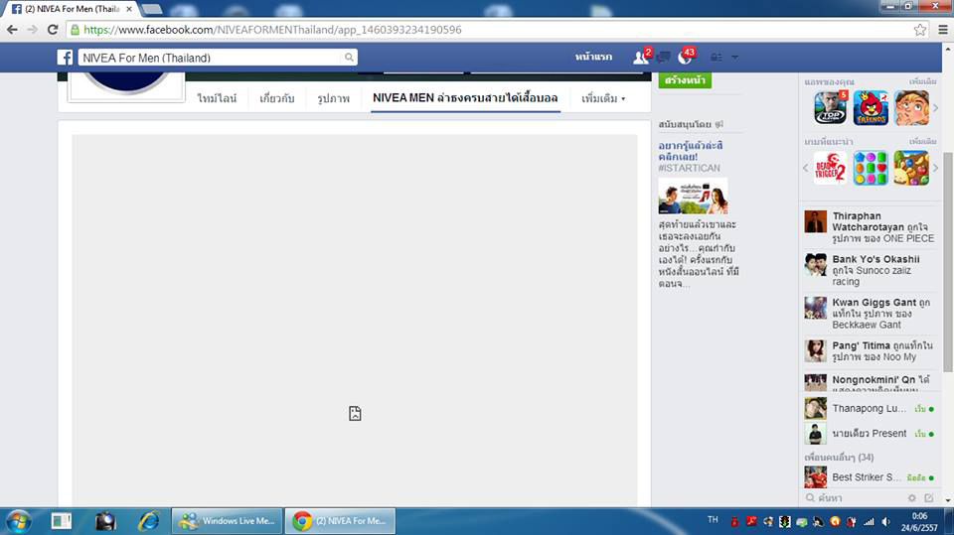The height and width of the screenshot is (535, 954).
Task: Click the traffic light tray icon
Action: click(785, 522)
